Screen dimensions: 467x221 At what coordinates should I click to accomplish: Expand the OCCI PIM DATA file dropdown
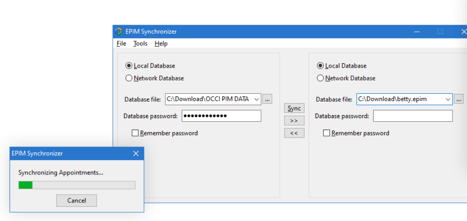[x=256, y=99]
